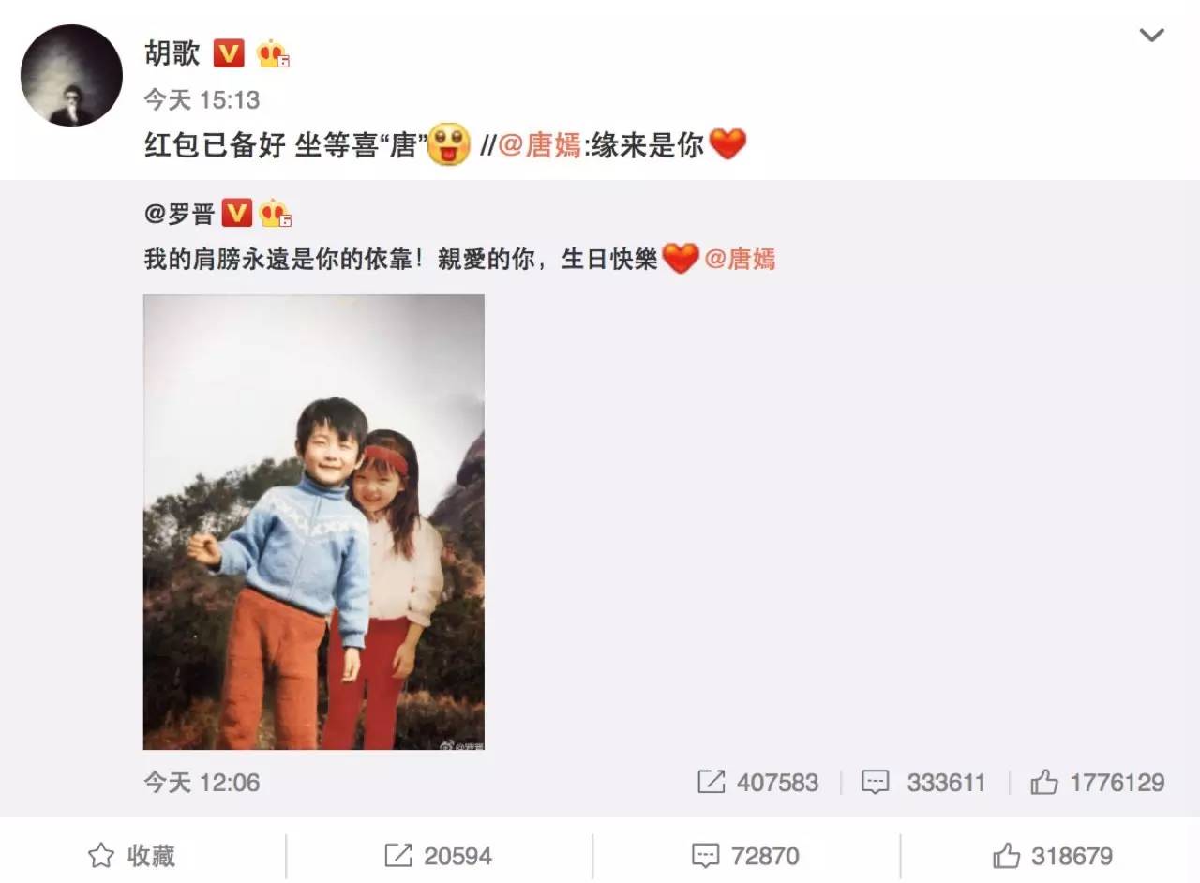Like this post via the 318679 thumbs-up
The width and height of the screenshot is (1200, 883).
[x=1052, y=855]
